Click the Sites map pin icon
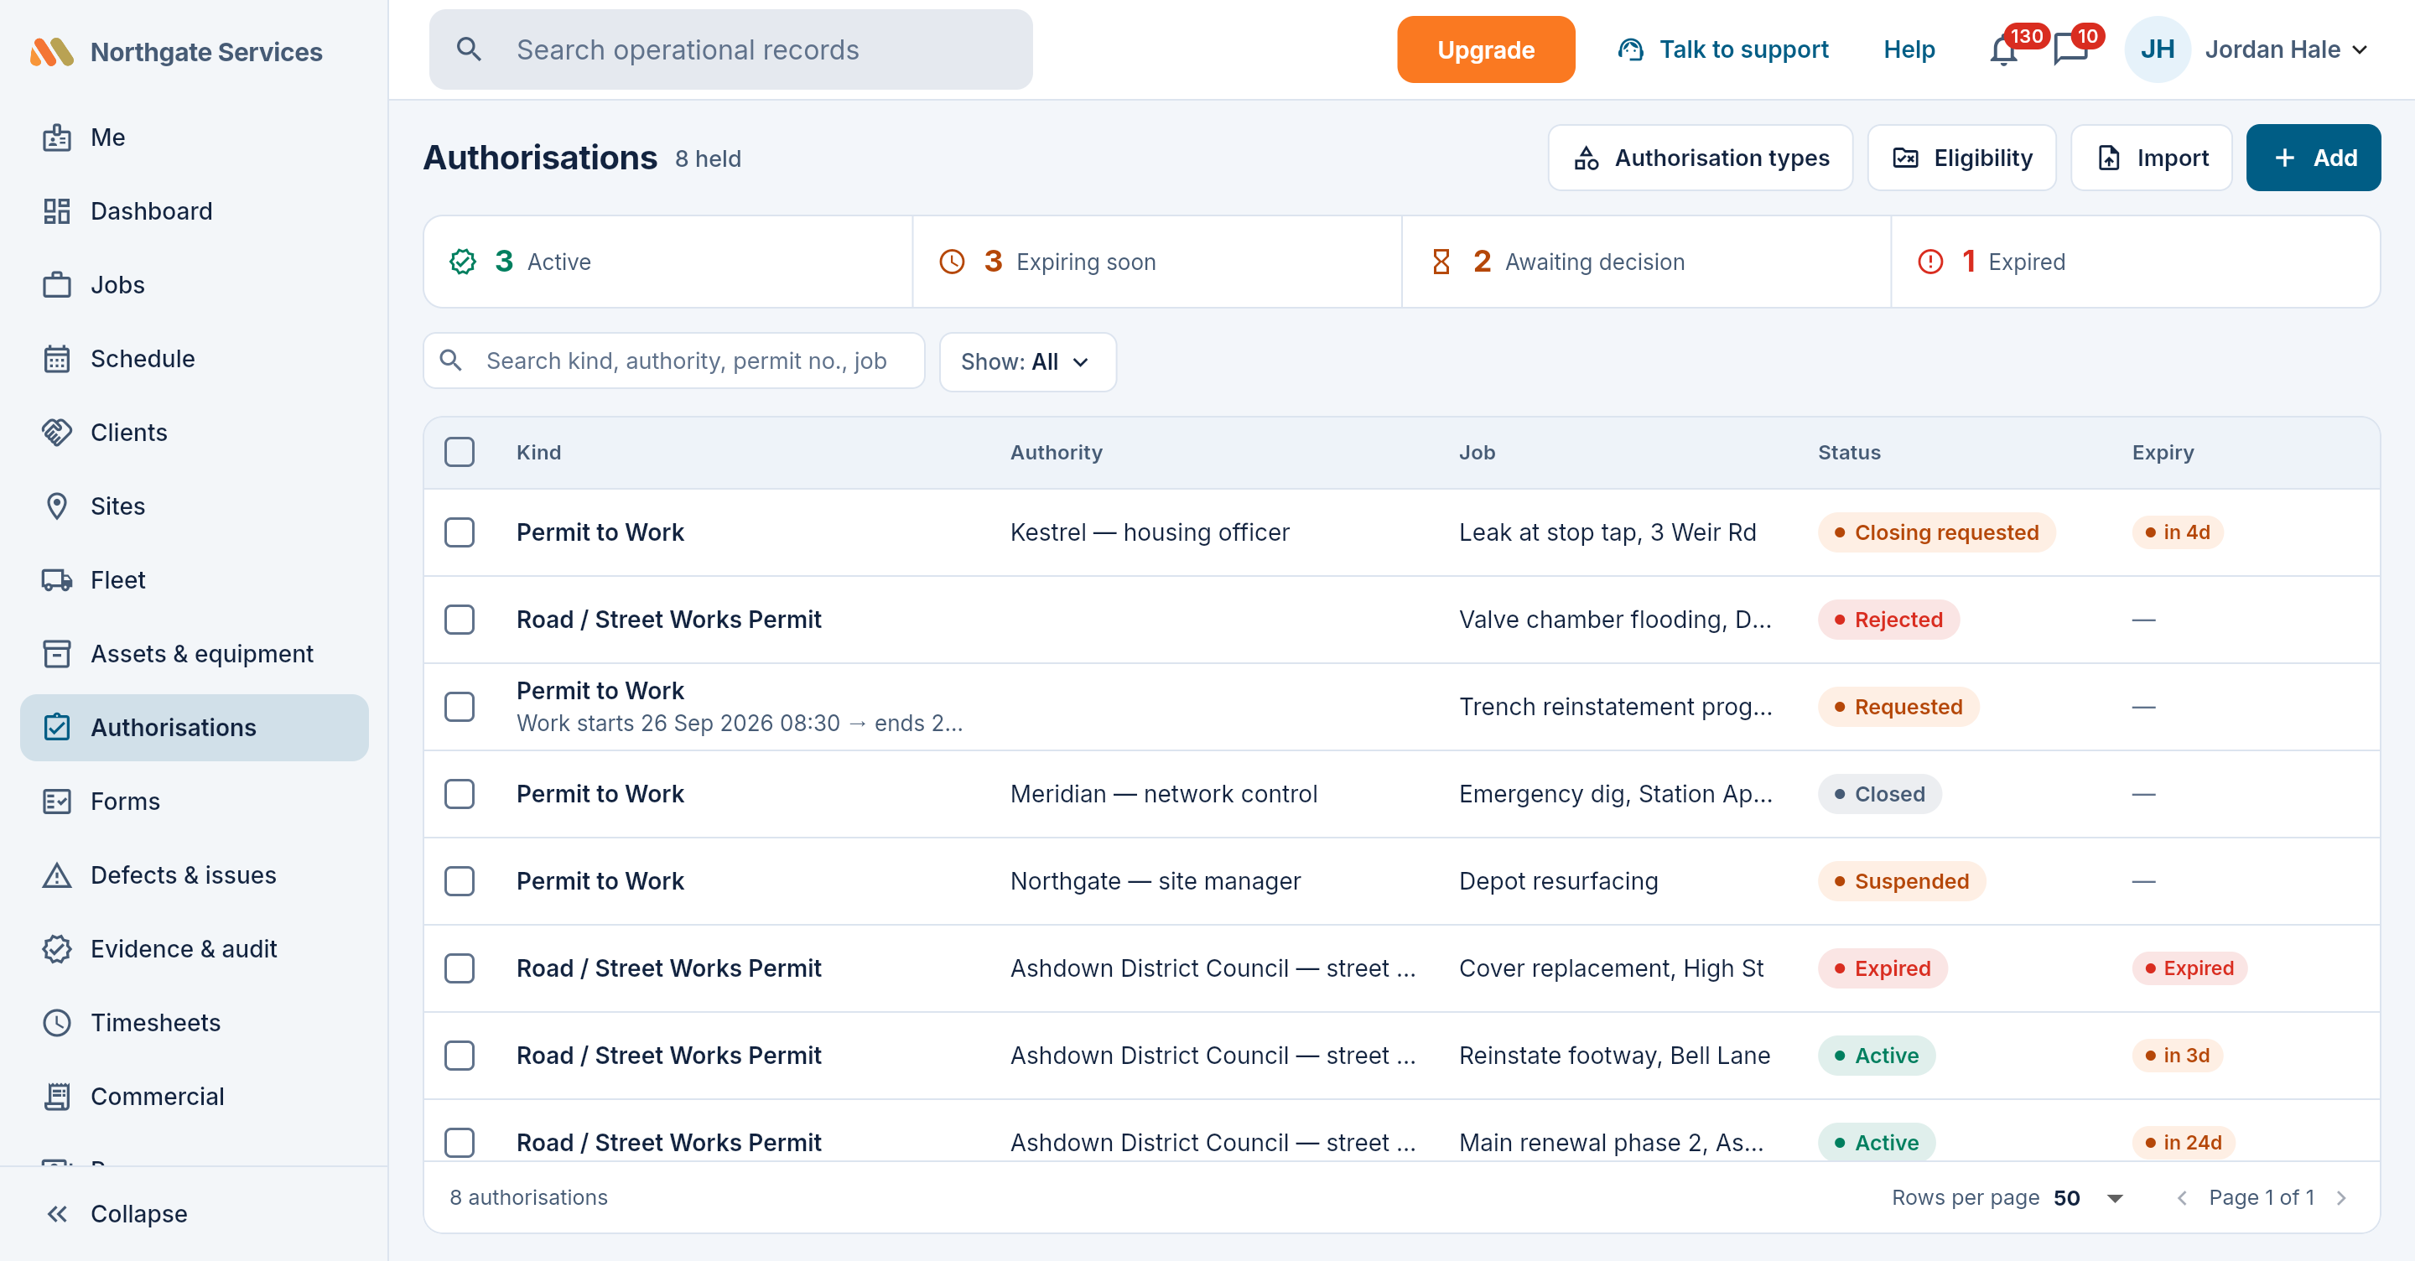 (x=56, y=506)
